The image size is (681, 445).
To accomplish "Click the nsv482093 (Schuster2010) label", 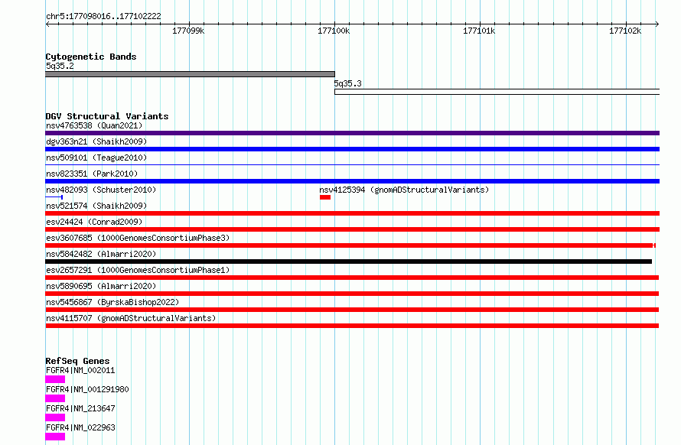I will click(101, 190).
